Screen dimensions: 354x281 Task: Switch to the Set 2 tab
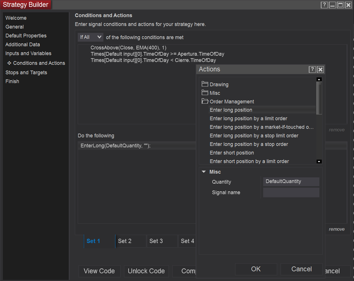(x=125, y=241)
